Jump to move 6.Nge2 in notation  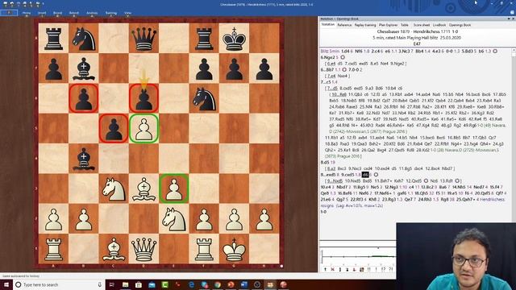click(328, 57)
